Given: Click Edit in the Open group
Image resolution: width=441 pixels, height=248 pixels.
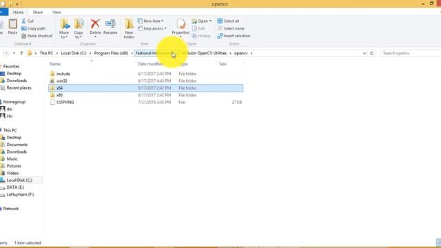Looking at the screenshot, I should 198,28.
